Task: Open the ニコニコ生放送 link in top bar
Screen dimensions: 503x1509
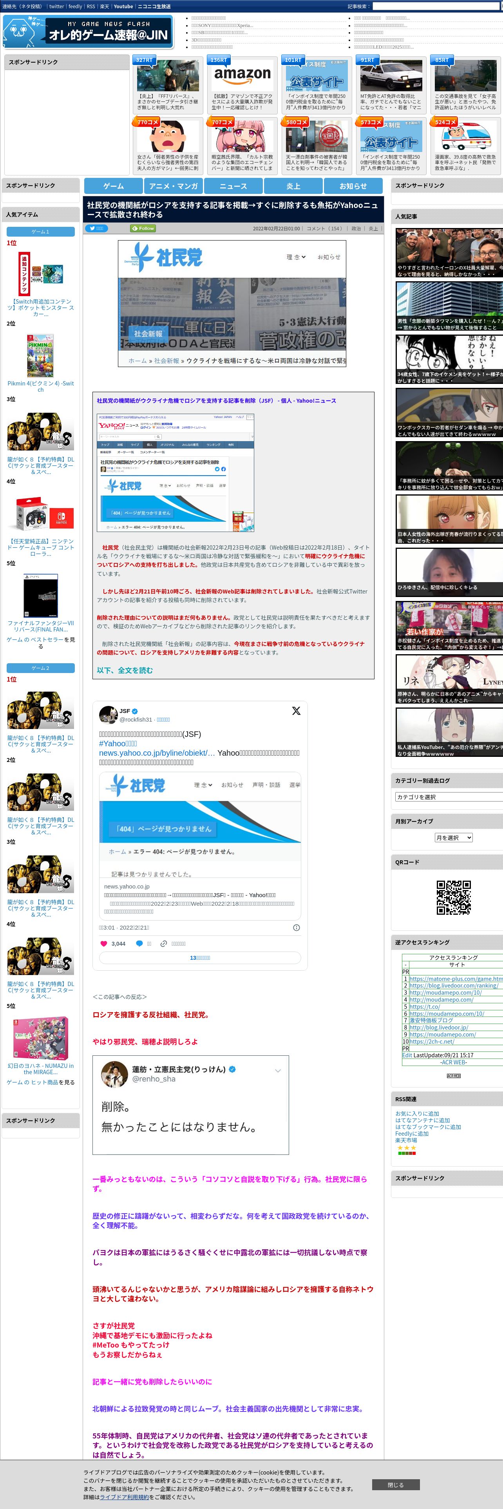Action: tap(154, 6)
